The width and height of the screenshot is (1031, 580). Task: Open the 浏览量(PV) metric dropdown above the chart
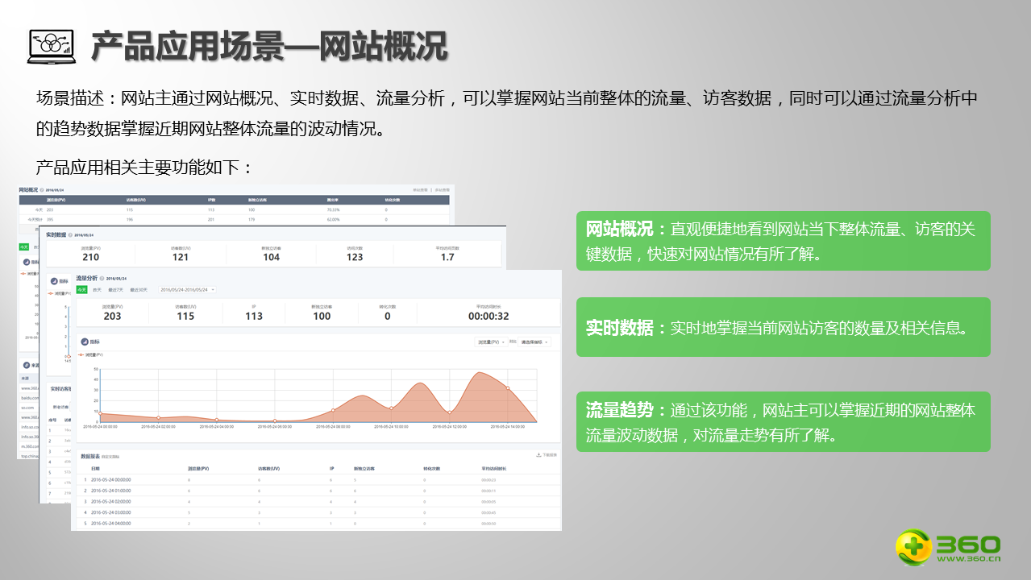pyautogui.click(x=491, y=342)
